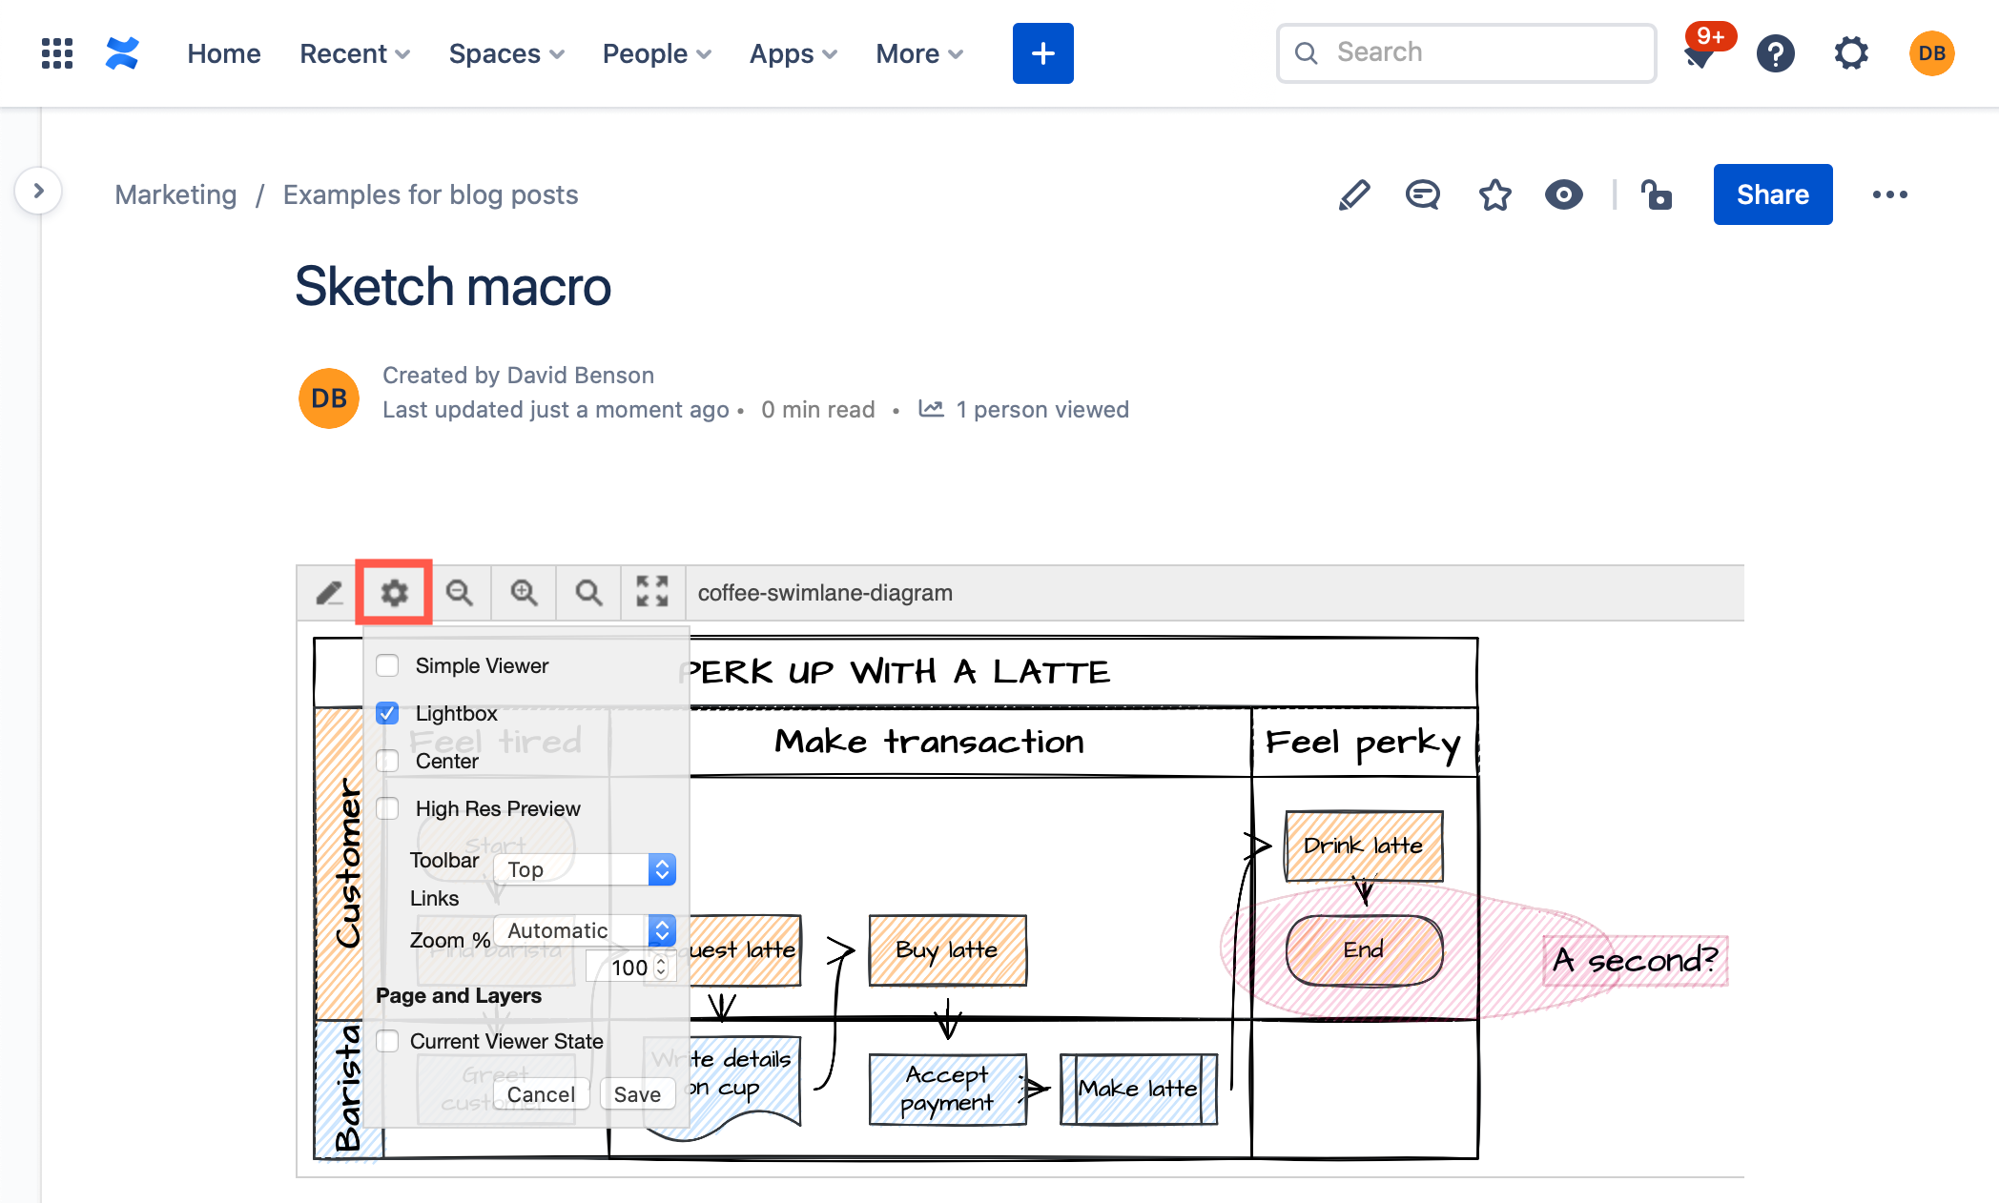Open the Toolbar position dropdown set to Top

pos(584,868)
